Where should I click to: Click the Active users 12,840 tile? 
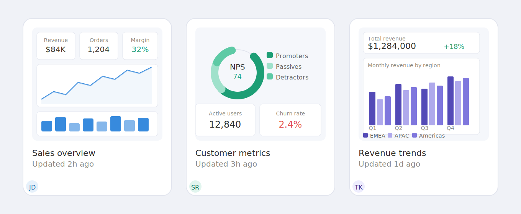pos(225,120)
